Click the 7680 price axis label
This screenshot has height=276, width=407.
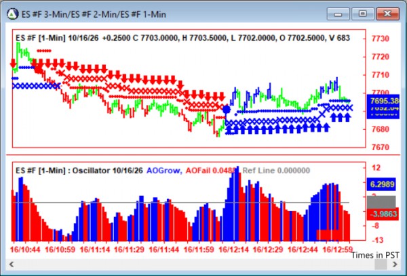pos(381,129)
